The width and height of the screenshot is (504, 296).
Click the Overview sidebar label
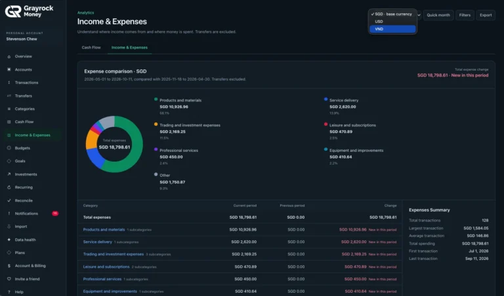coord(24,56)
